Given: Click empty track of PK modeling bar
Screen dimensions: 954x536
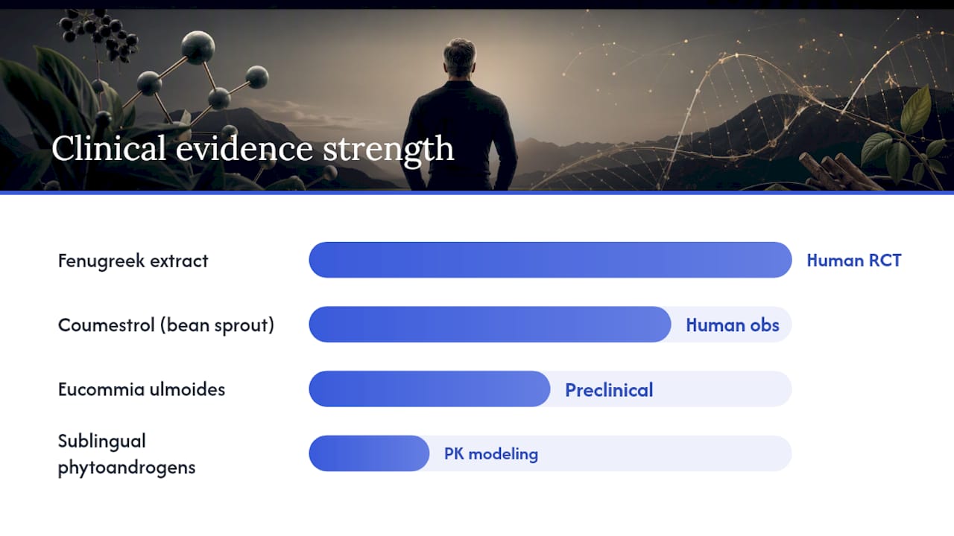Looking at the screenshot, I should pyautogui.click(x=663, y=453).
